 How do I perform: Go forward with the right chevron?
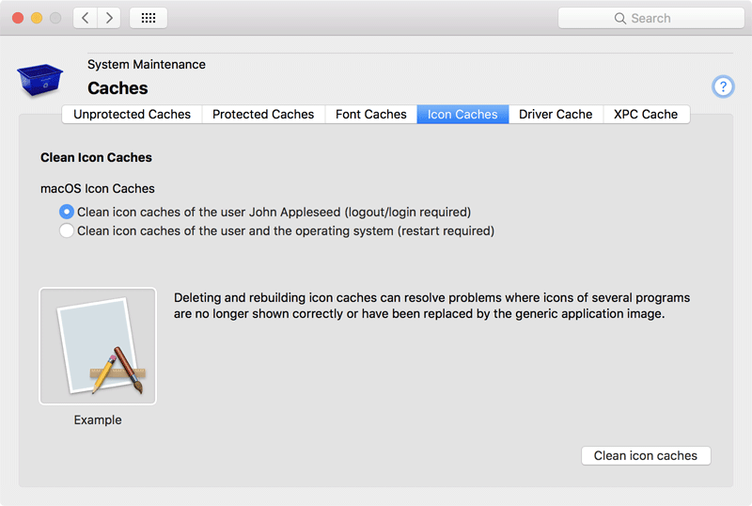109,18
